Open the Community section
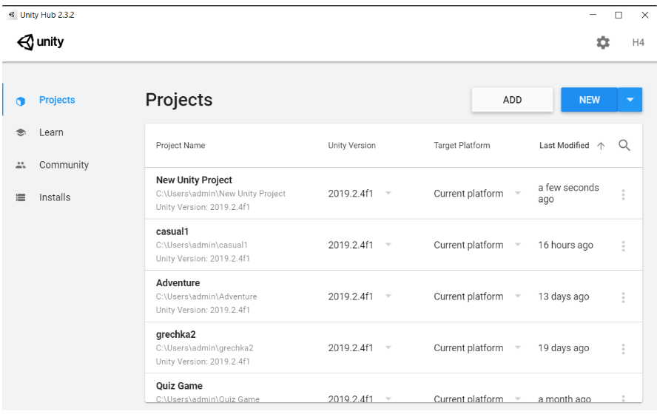Viewport: 657px width, 417px height. click(64, 165)
